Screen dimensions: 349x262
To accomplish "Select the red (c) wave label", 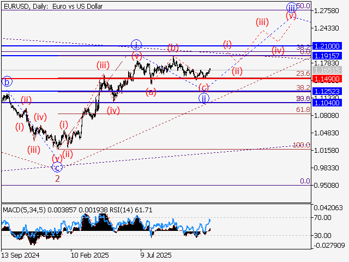I will [203, 87].
